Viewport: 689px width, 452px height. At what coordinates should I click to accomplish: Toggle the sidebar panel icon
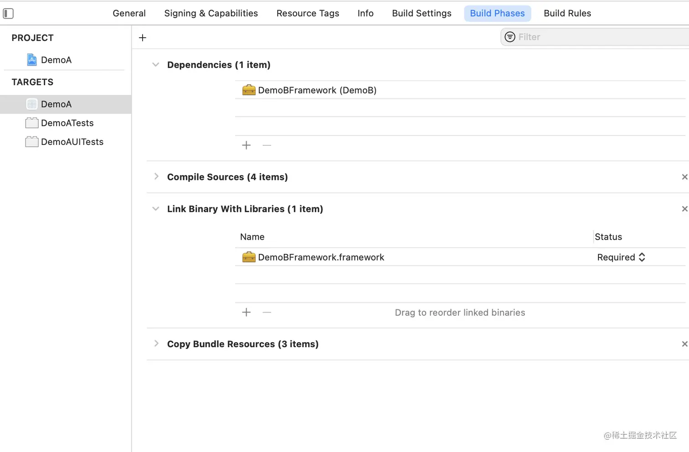pyautogui.click(x=8, y=14)
